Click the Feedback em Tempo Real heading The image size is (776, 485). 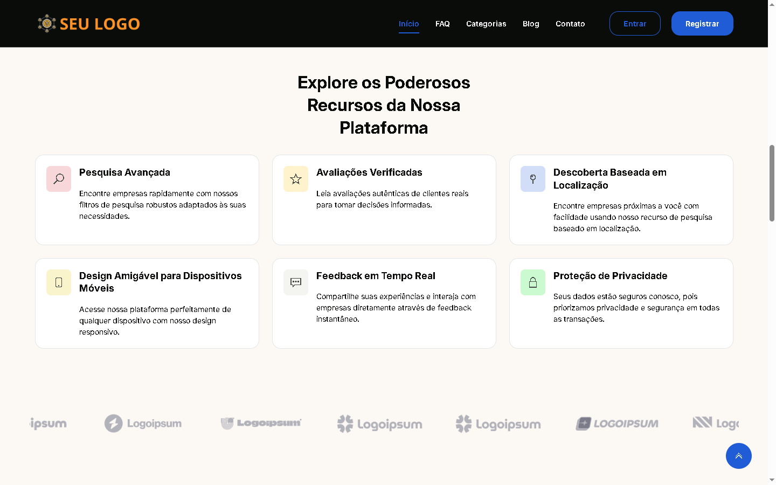[376, 276]
